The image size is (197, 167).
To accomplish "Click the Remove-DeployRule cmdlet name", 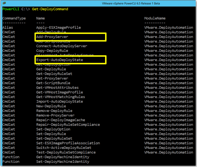I will [54, 111].
